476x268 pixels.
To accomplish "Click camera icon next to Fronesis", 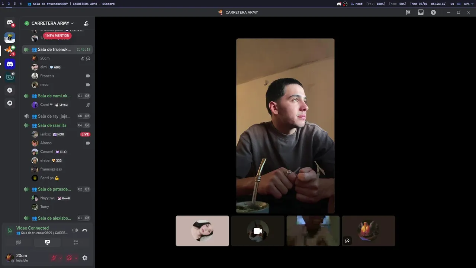I will pyautogui.click(x=88, y=76).
